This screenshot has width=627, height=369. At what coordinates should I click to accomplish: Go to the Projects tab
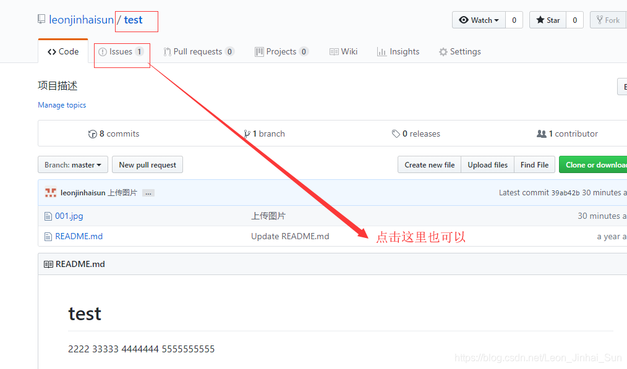[x=281, y=51]
